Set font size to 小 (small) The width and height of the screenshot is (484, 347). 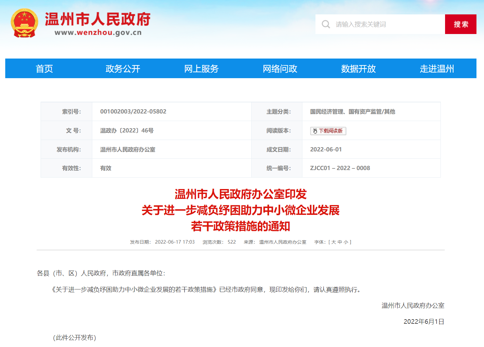coord(346,242)
